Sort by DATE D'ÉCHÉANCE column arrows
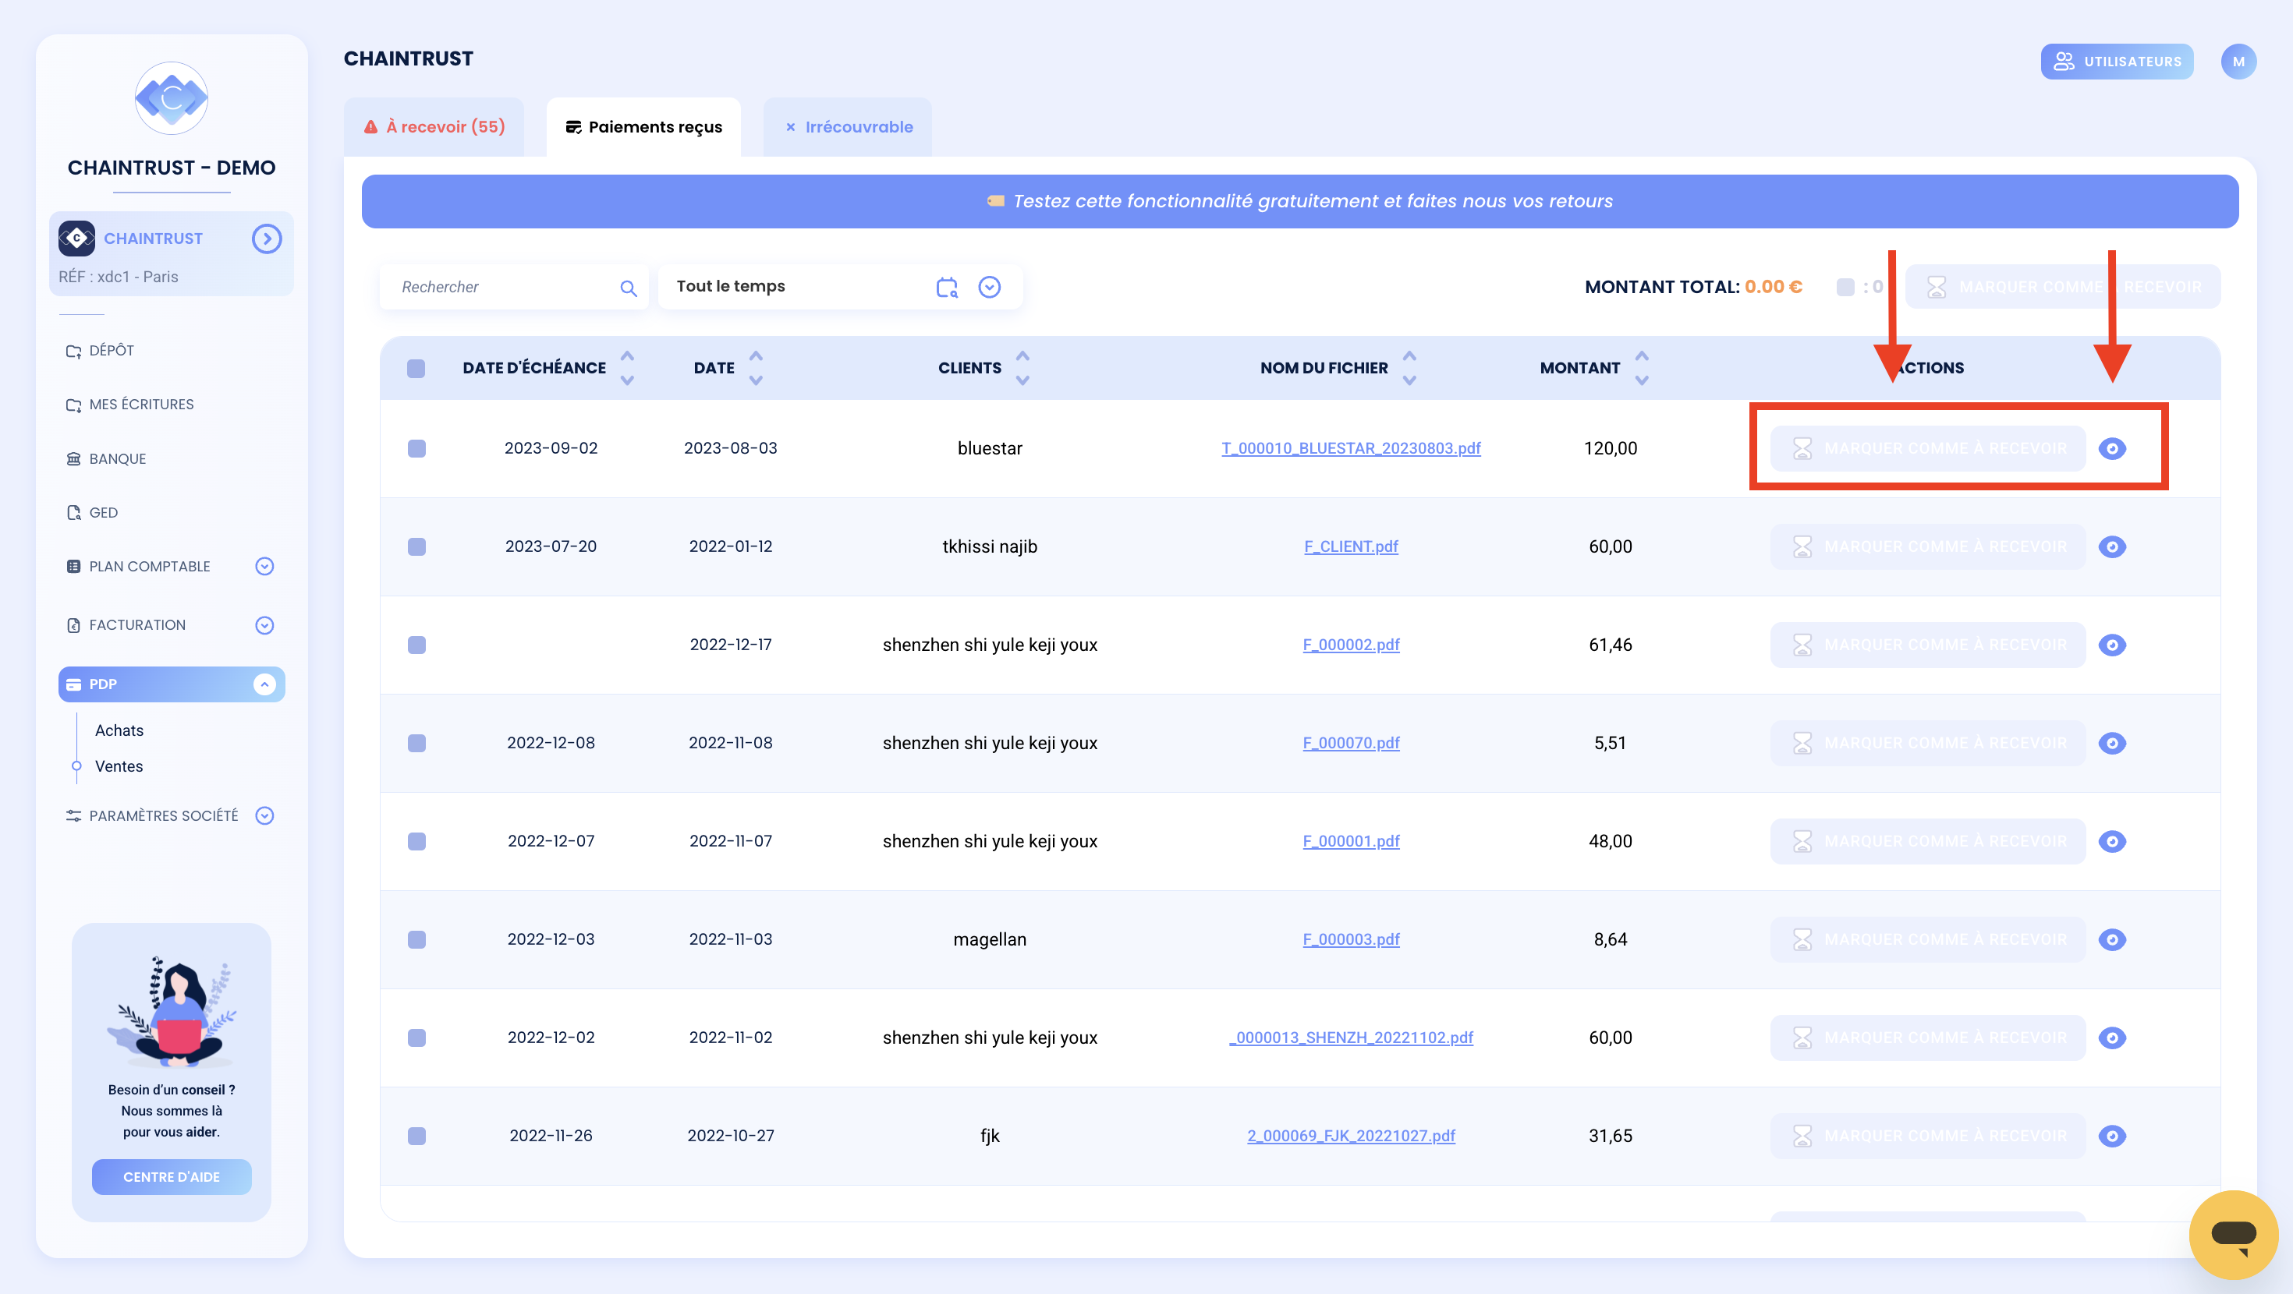2293x1294 pixels. tap(628, 368)
